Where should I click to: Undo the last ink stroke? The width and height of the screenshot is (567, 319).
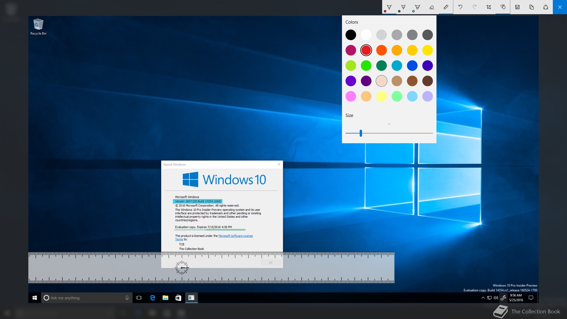pyautogui.click(x=460, y=7)
